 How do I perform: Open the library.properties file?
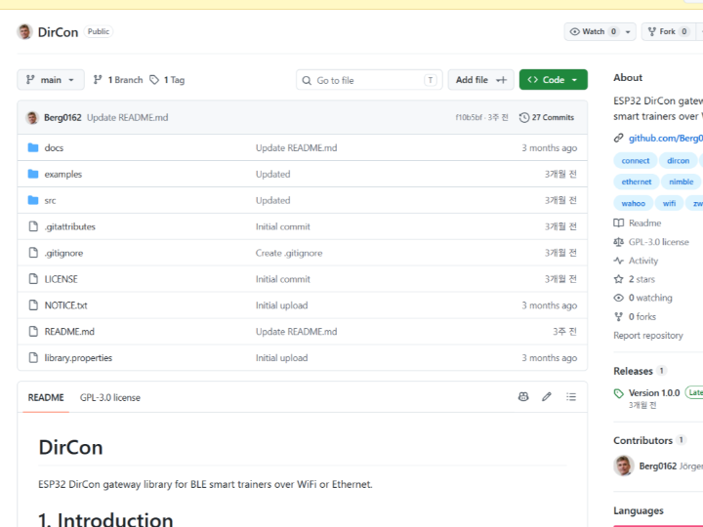[78, 357]
